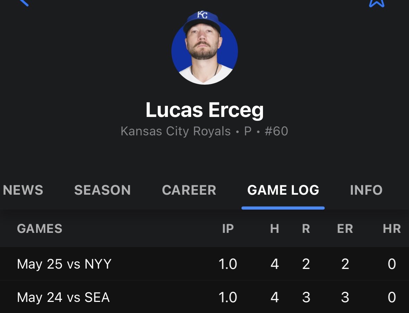Tap the 1.0 innings value for May 25

tap(228, 264)
